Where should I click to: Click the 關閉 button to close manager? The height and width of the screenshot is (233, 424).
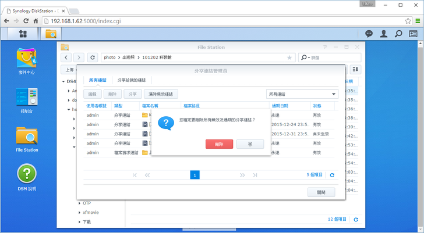tap(321, 192)
